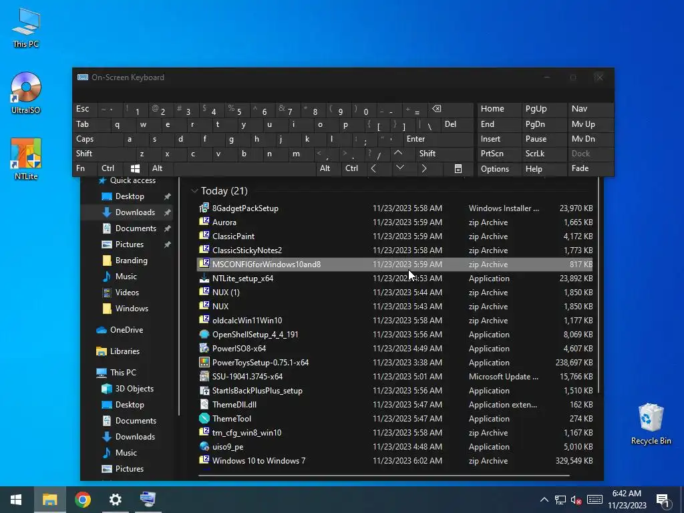
Task: Collapse the Today (21) group
Action: (x=194, y=190)
